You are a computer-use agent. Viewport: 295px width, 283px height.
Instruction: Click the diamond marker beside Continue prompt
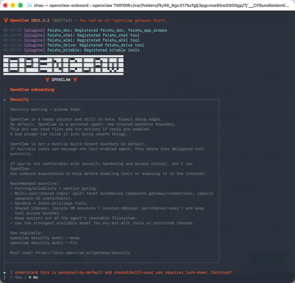tap(5, 272)
